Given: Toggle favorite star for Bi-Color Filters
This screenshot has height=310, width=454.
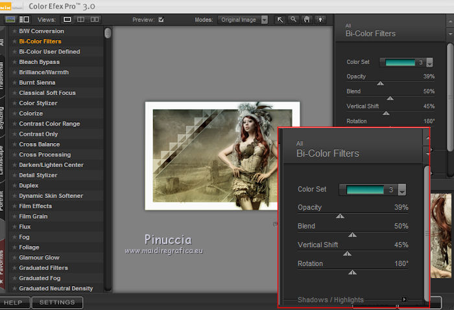Looking at the screenshot, I should pyautogui.click(x=14, y=41).
